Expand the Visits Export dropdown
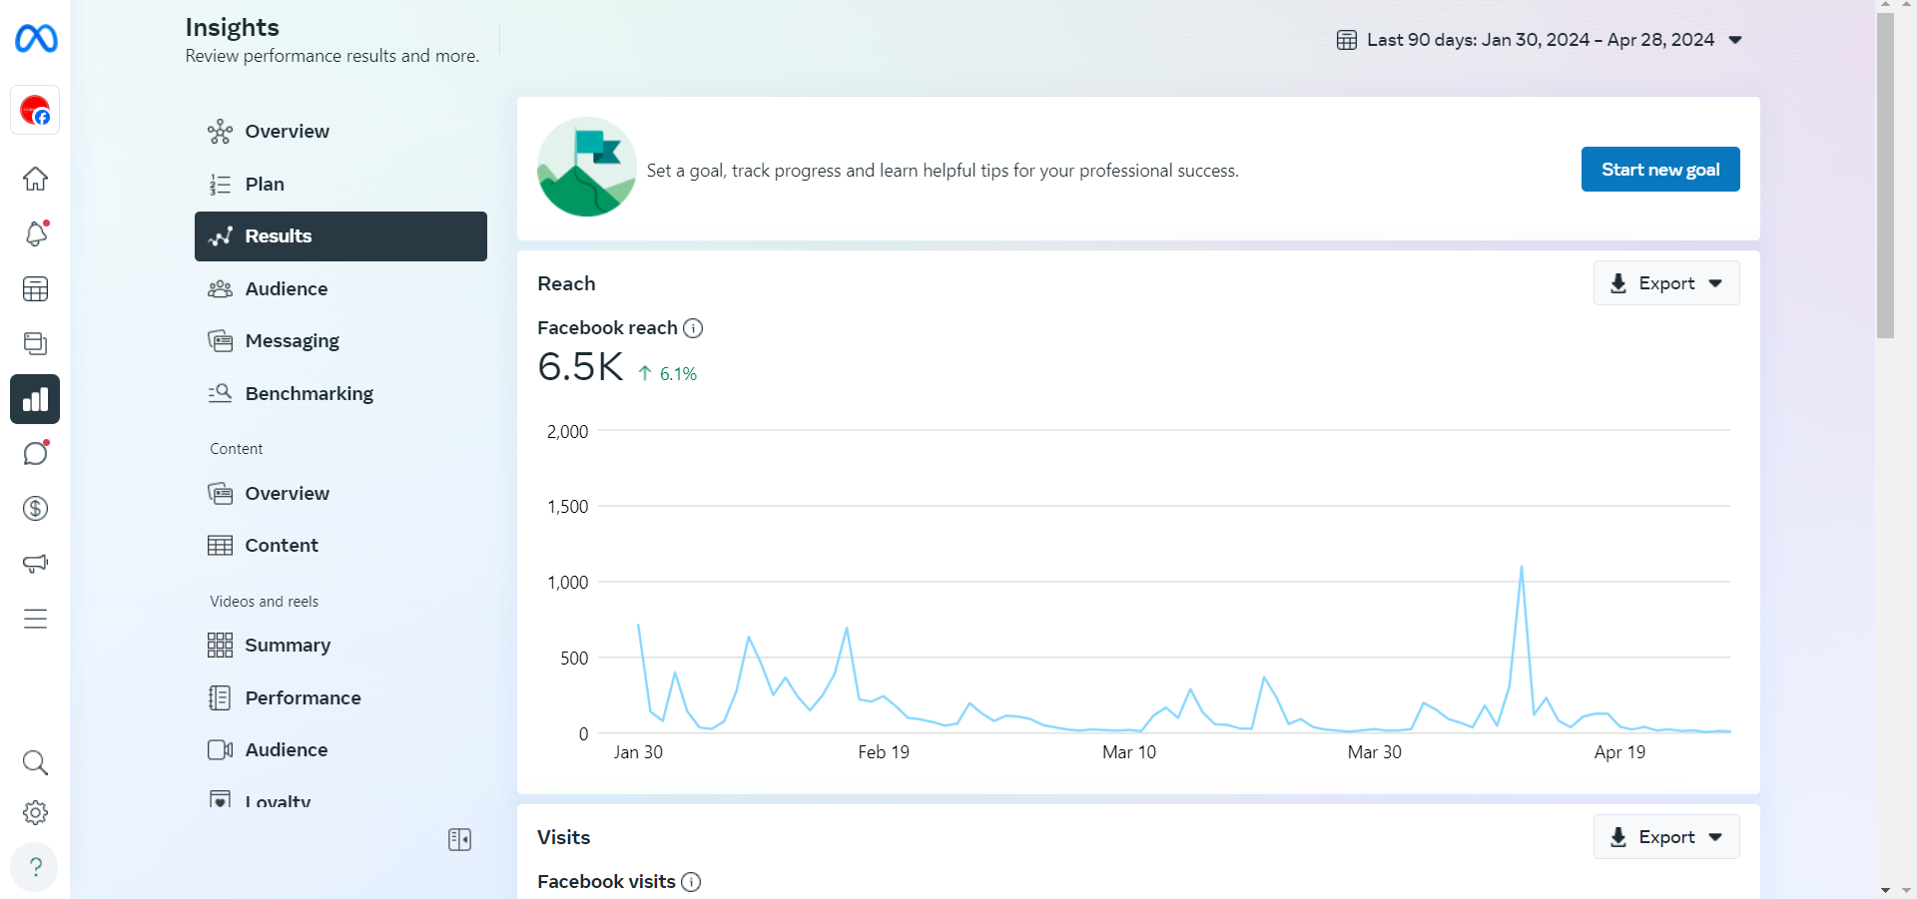 tap(1666, 837)
